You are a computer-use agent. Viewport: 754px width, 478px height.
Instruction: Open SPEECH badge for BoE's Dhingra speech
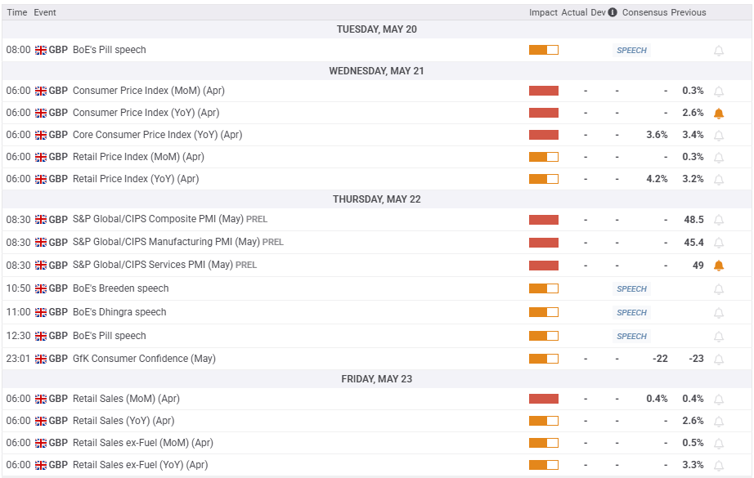coord(631,313)
